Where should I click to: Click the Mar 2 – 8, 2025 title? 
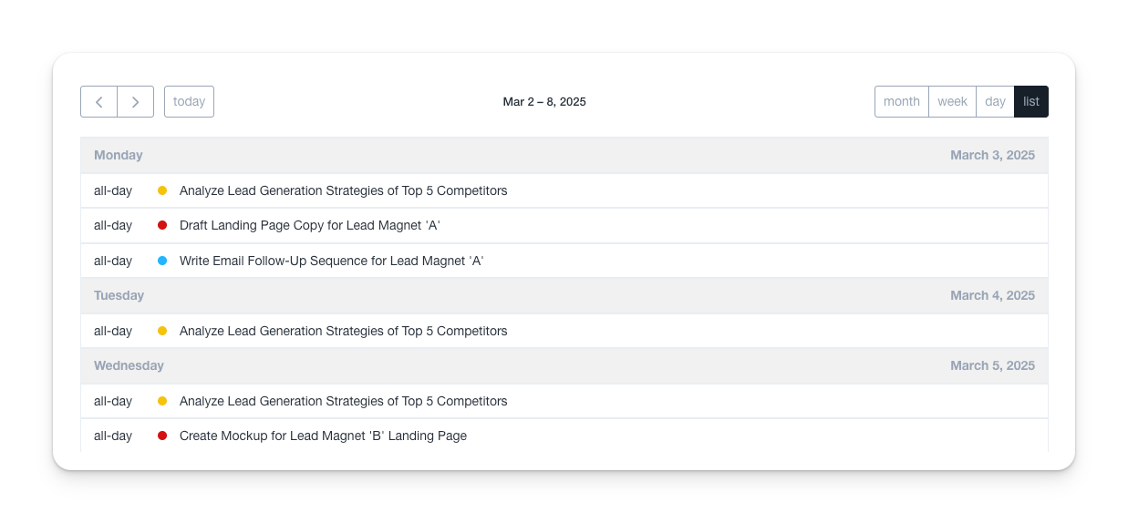(544, 102)
